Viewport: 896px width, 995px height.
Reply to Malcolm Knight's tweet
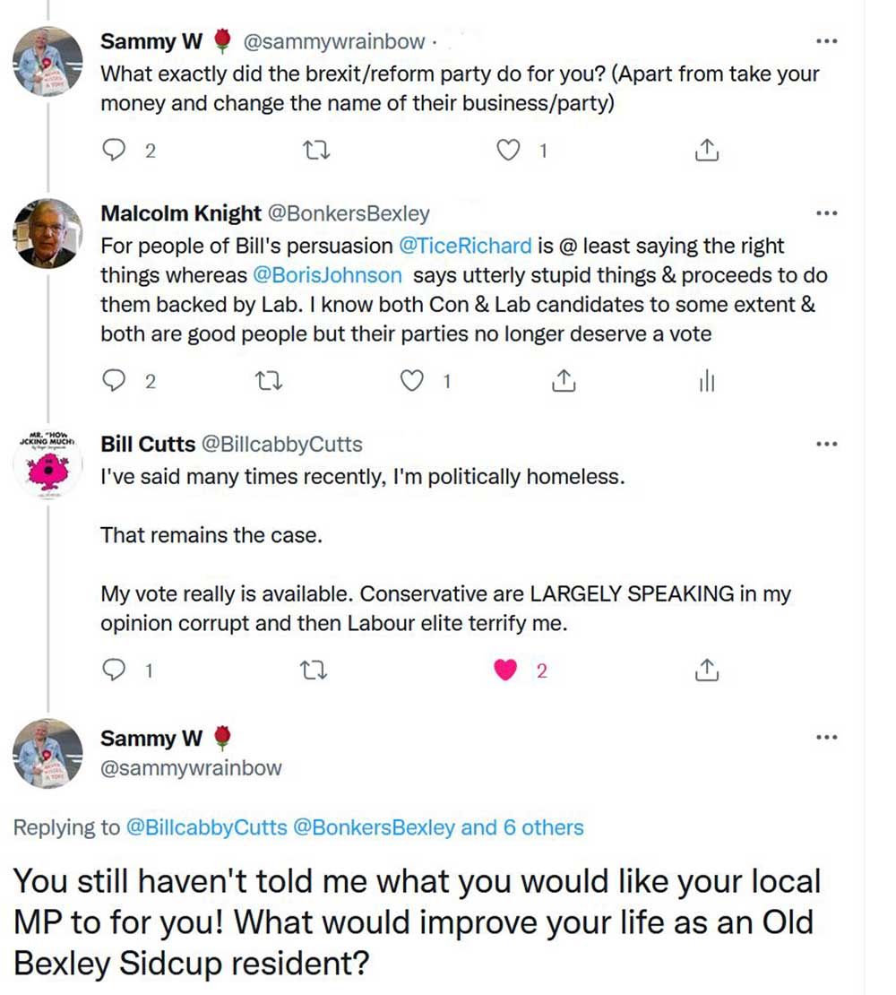click(x=114, y=382)
